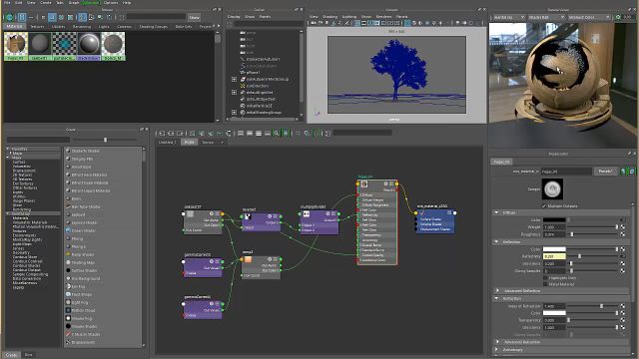Toggle the green highlighted swatch-size button in node toolbar
Screen dimensions: 639x359
(x=286, y=133)
